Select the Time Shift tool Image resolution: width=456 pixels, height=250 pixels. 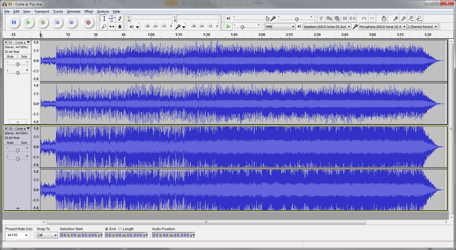point(112,27)
